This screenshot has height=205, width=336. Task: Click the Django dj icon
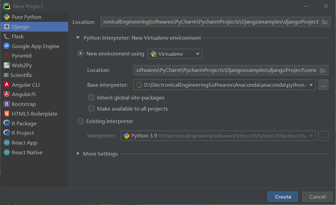click(7, 27)
